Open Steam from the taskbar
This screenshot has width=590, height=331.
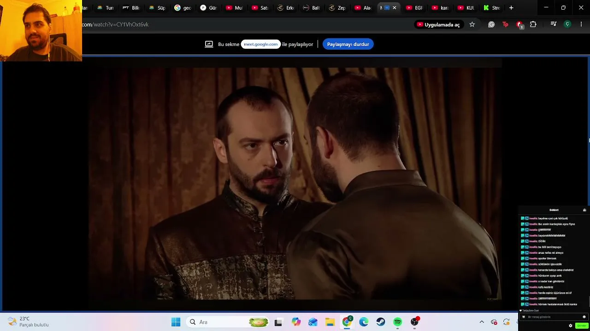(381, 322)
